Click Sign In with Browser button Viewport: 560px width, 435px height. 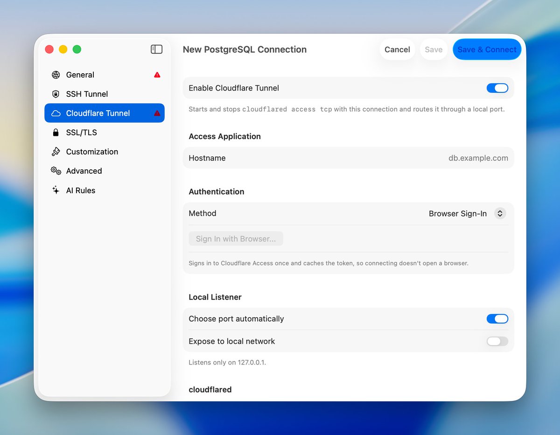pos(236,239)
